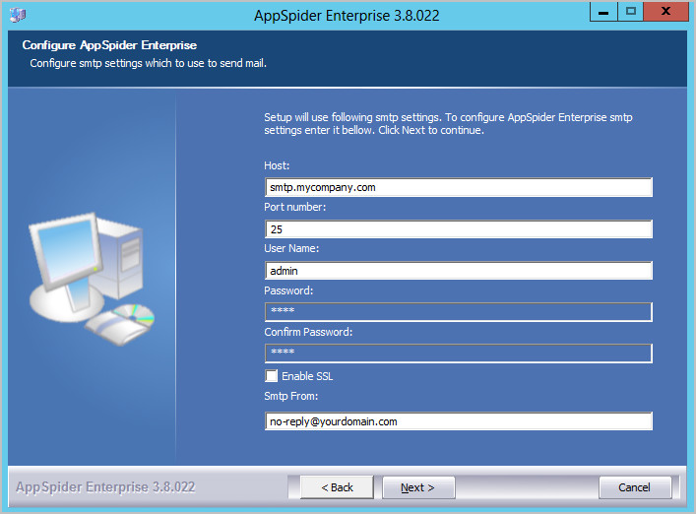
Task: Click the installer icon in the title bar
Action: click(17, 14)
